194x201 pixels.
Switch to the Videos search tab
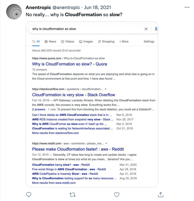click(x=68, y=41)
